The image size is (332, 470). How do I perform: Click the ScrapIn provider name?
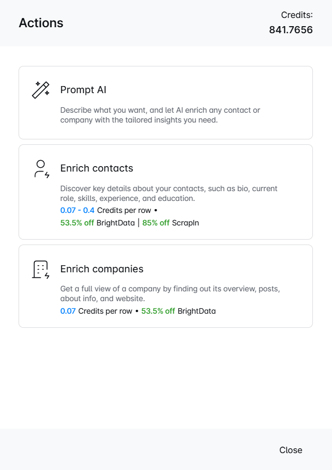185,223
